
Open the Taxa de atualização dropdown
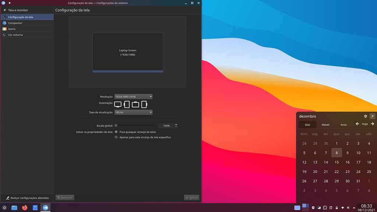click(x=133, y=112)
